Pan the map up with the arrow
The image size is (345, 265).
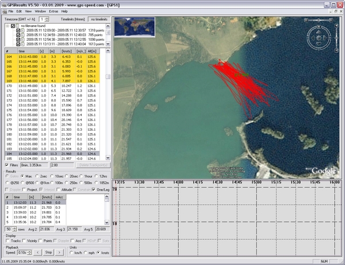[319, 32]
